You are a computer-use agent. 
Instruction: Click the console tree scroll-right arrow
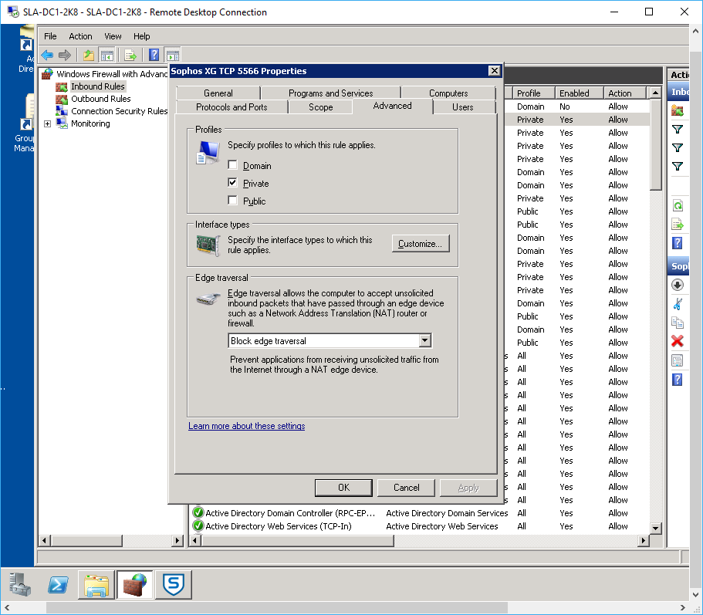click(177, 541)
